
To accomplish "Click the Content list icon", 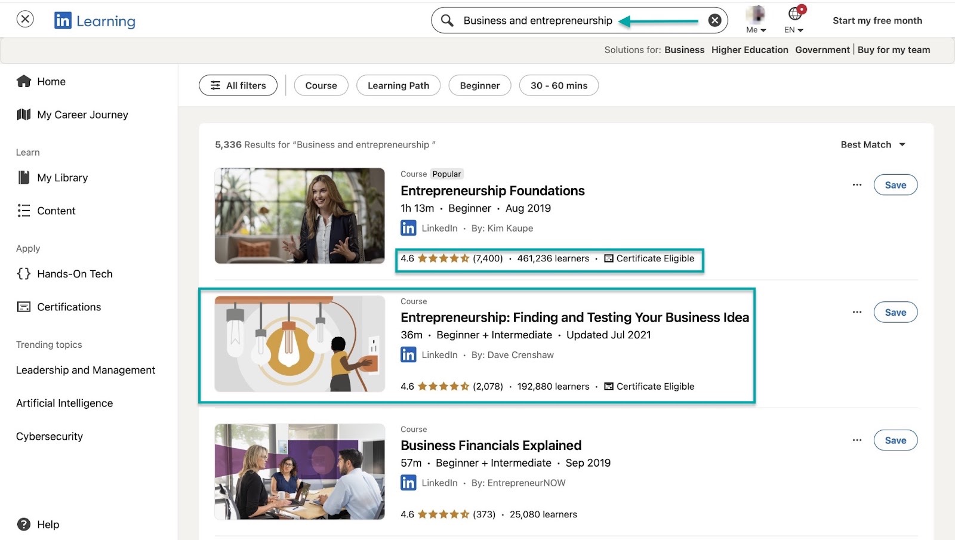I will coord(24,211).
